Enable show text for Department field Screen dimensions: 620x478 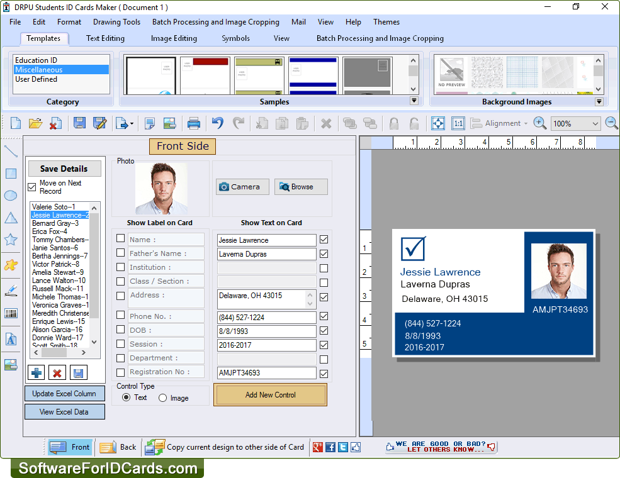(x=324, y=360)
